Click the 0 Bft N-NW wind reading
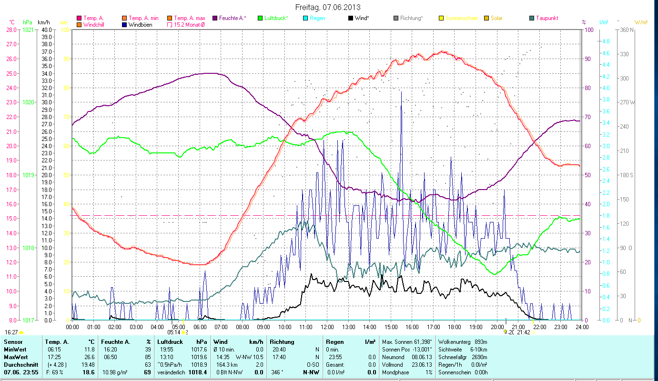 coord(229,371)
